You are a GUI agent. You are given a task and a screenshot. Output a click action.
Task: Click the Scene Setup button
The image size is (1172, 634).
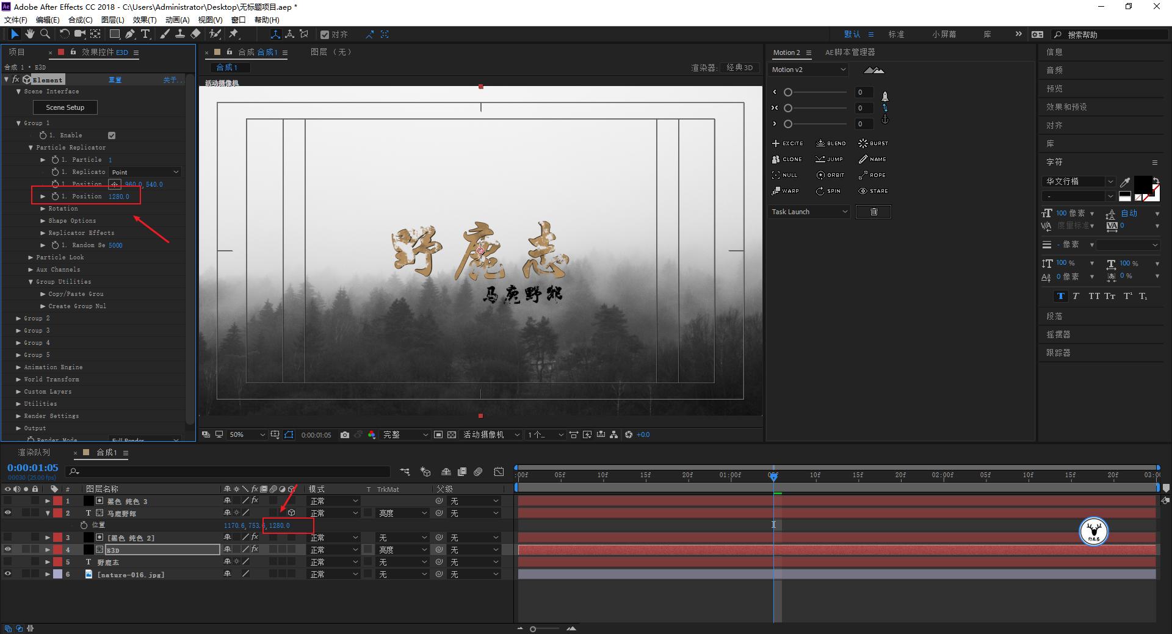(65, 107)
